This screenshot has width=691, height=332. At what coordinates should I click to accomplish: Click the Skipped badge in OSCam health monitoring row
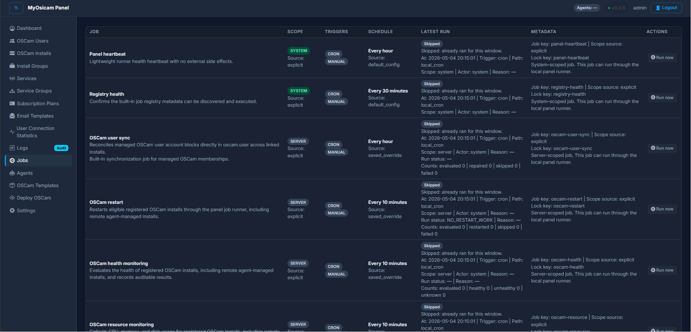click(x=432, y=246)
